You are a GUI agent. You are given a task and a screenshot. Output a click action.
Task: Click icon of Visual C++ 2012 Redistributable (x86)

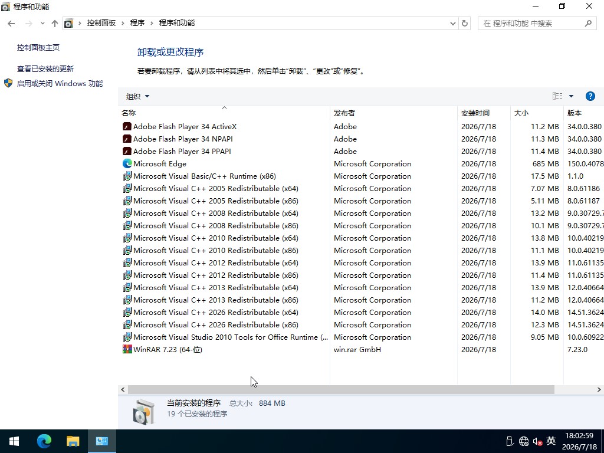click(127, 275)
